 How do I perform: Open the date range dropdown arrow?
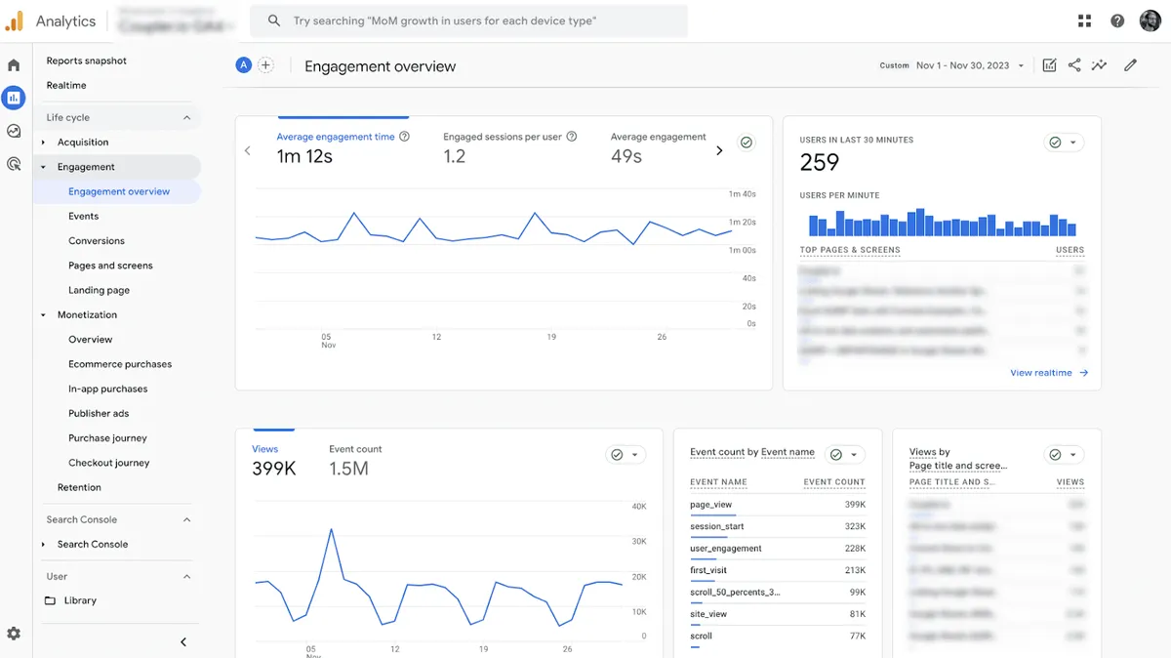point(1022,66)
